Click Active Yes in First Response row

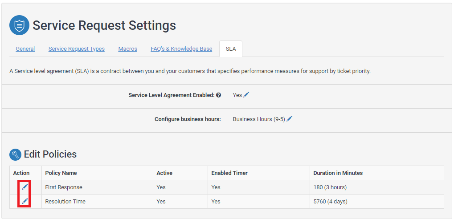point(161,187)
